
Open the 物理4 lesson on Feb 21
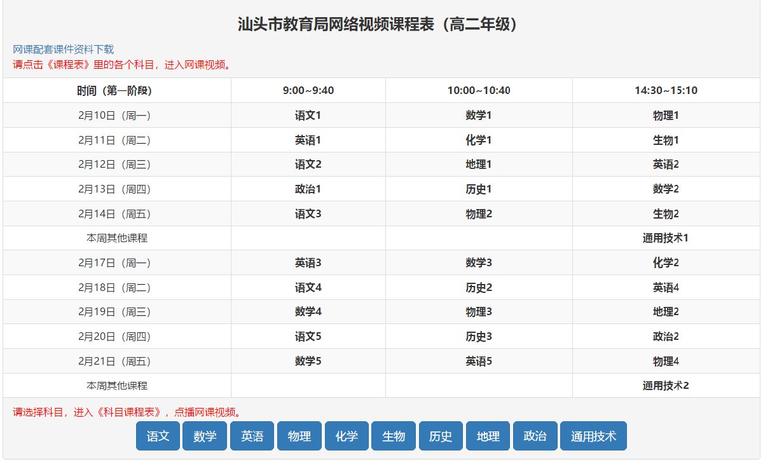[665, 362]
